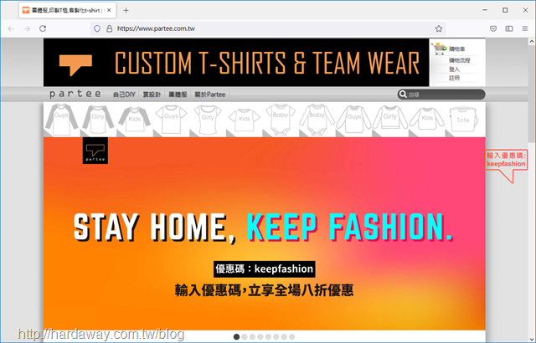This screenshot has width=536, height=343.
Task: View site security via the padlock icon
Action: coord(110,28)
